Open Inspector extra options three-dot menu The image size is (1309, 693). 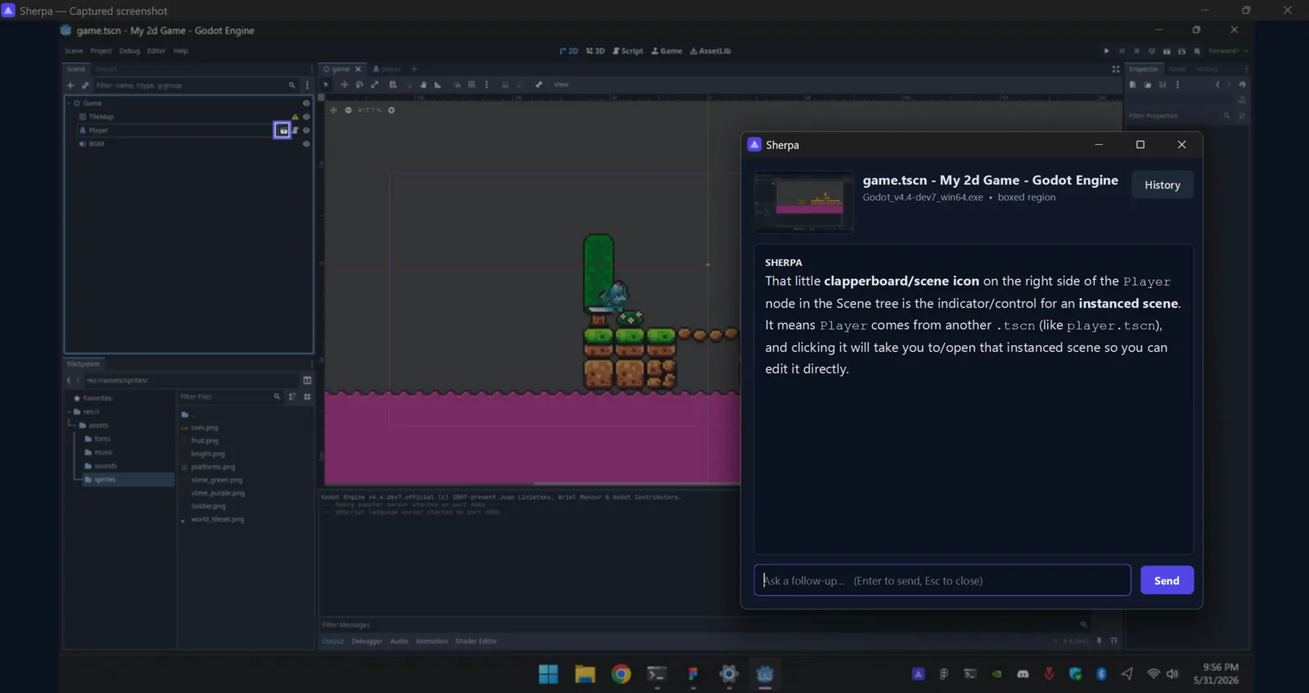click(x=1178, y=84)
